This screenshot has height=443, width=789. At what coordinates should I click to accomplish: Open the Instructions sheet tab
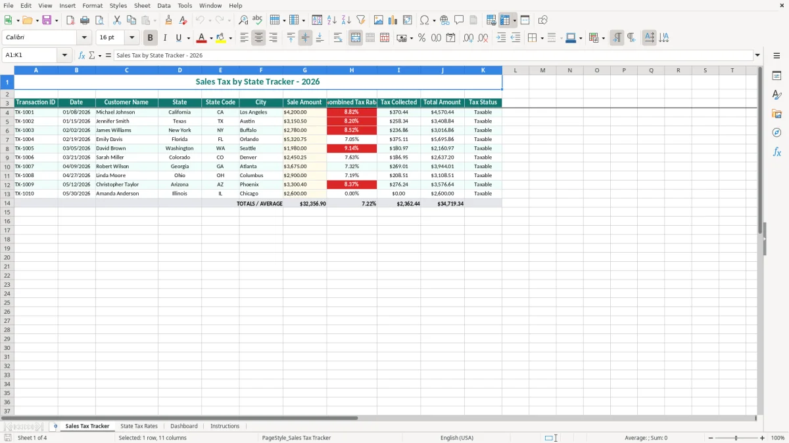pos(225,426)
